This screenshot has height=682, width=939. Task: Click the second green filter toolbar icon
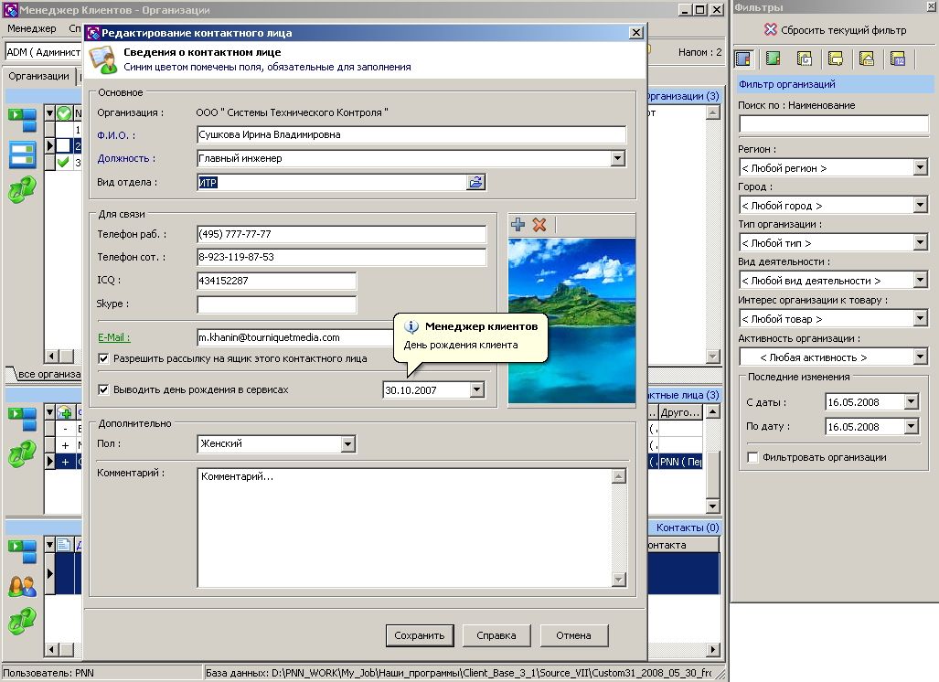774,59
